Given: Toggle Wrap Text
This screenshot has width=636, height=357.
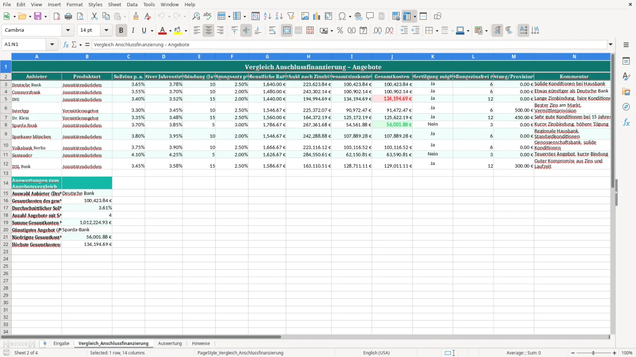Looking at the screenshot, I should point(272,31).
